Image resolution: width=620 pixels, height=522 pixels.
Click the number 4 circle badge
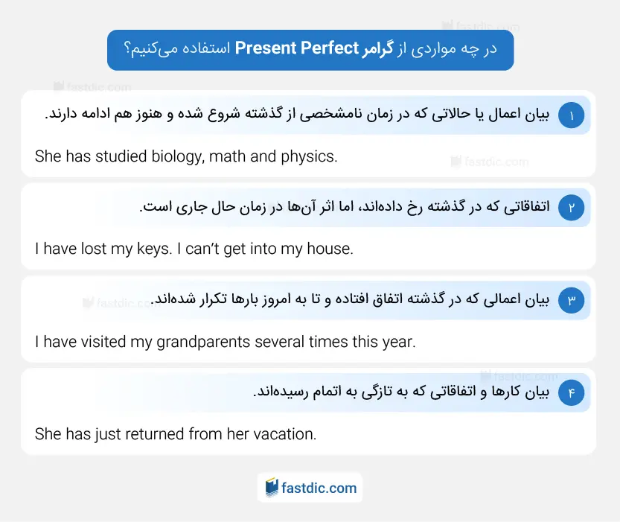pyautogui.click(x=571, y=393)
